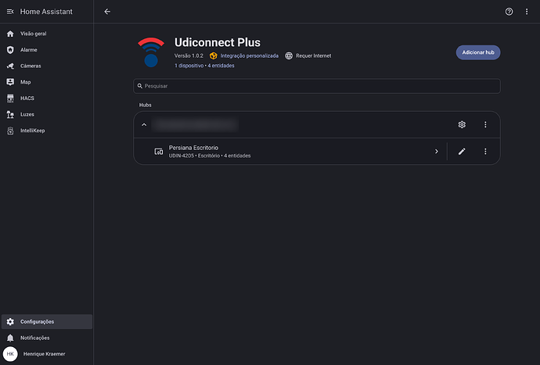Click the Home Assistant title
The height and width of the screenshot is (365, 540).
pyautogui.click(x=46, y=12)
